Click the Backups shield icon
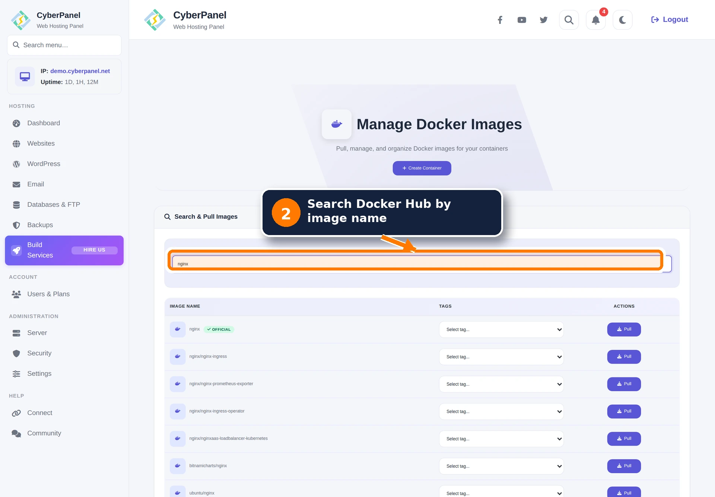The image size is (715, 497). pyautogui.click(x=16, y=225)
